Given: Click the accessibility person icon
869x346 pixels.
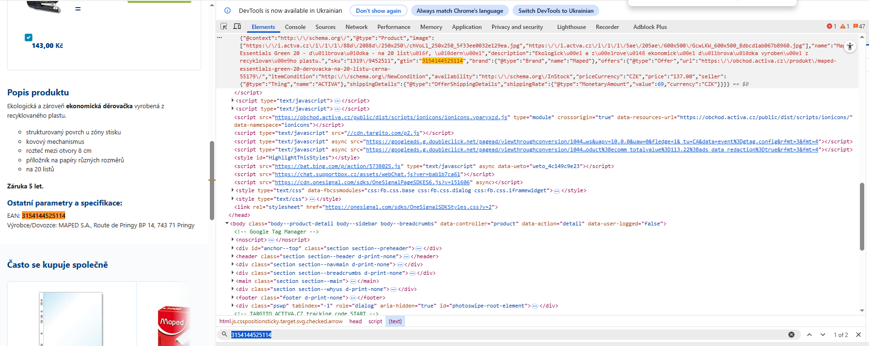Looking at the screenshot, I should tap(850, 47).
